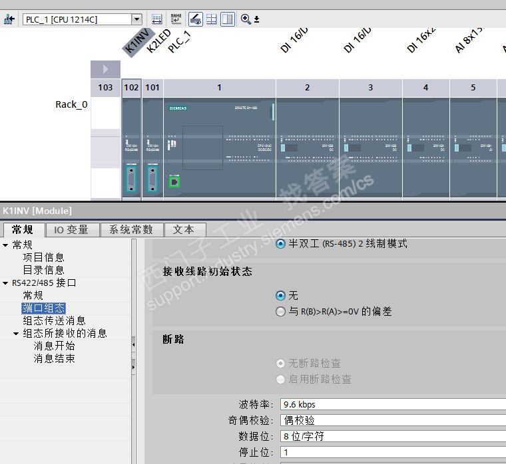Open the zoom level dropdown arrow

256,20
